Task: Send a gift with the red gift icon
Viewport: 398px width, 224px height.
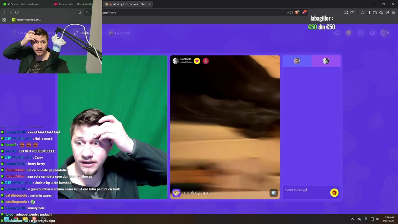Action: [x=334, y=193]
